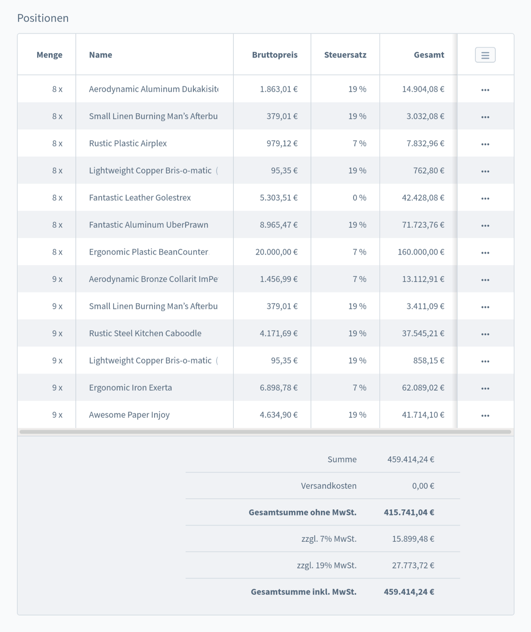Open actions menu for Fantastic Leather Golestrex row
Screen dimensions: 531x632
pyautogui.click(x=485, y=198)
